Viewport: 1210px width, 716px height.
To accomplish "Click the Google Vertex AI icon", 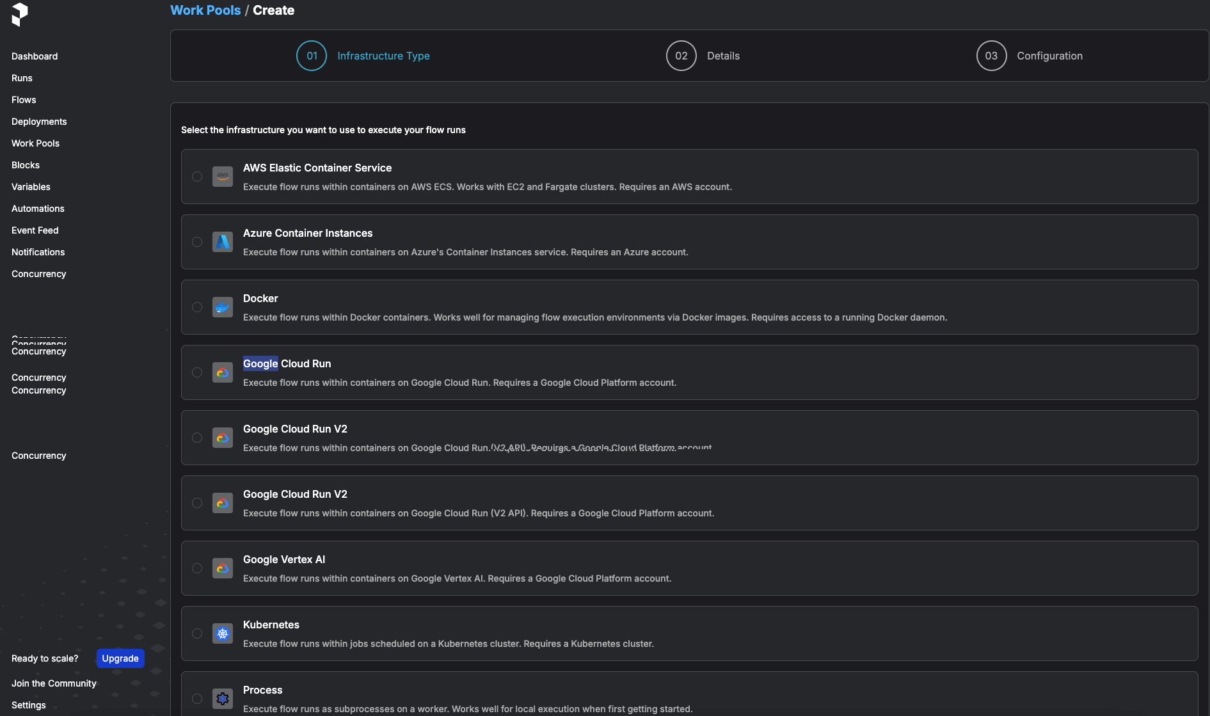I will 223,568.
